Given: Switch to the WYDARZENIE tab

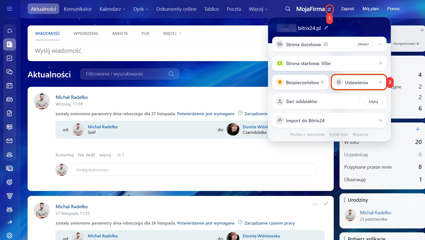Looking at the screenshot, I should click(x=86, y=33).
